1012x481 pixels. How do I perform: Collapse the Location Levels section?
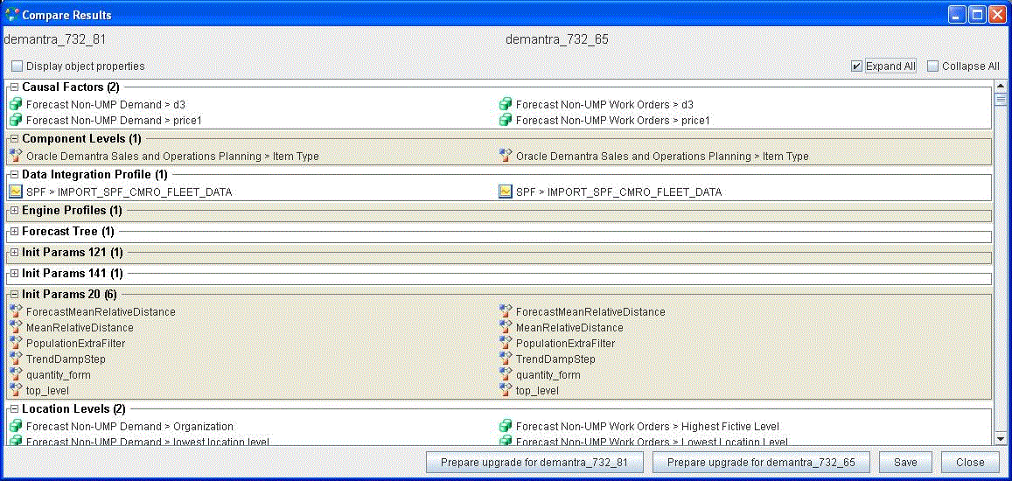click(x=14, y=408)
